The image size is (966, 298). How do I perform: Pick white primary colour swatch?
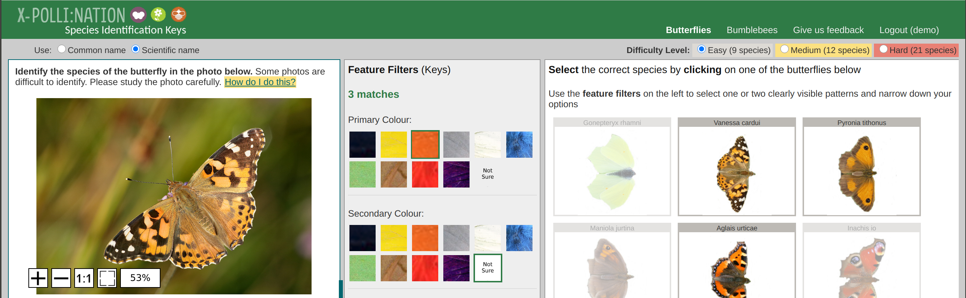pyautogui.click(x=487, y=145)
